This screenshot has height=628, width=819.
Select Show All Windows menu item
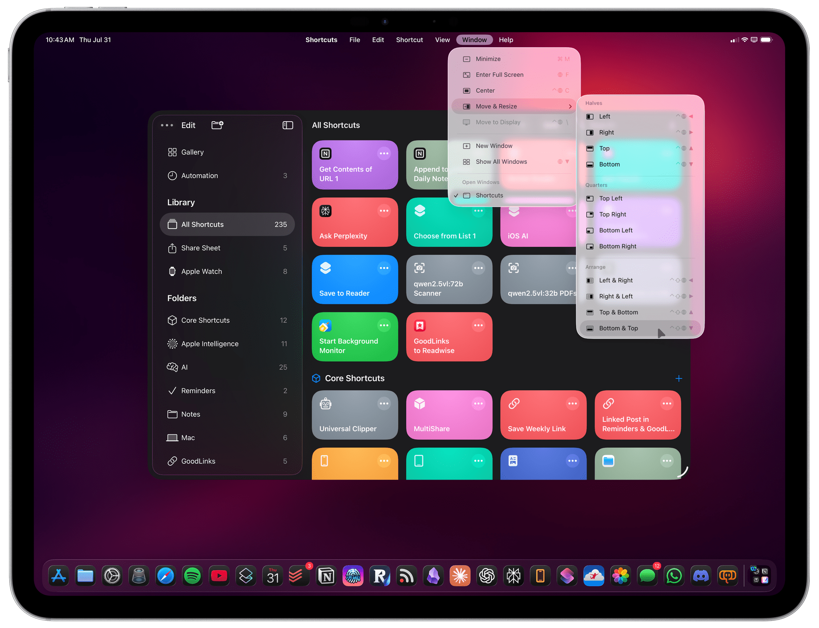point(514,162)
